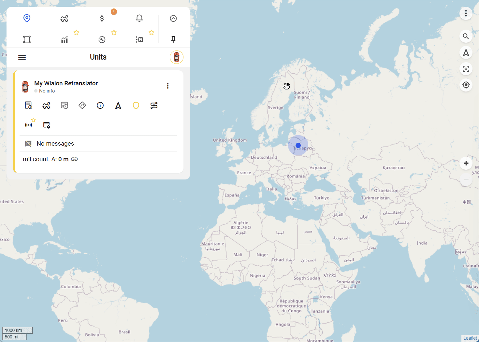Image resolution: width=479 pixels, height=342 pixels.
Task: Click the car avatar next to Units
Action: pyautogui.click(x=176, y=57)
